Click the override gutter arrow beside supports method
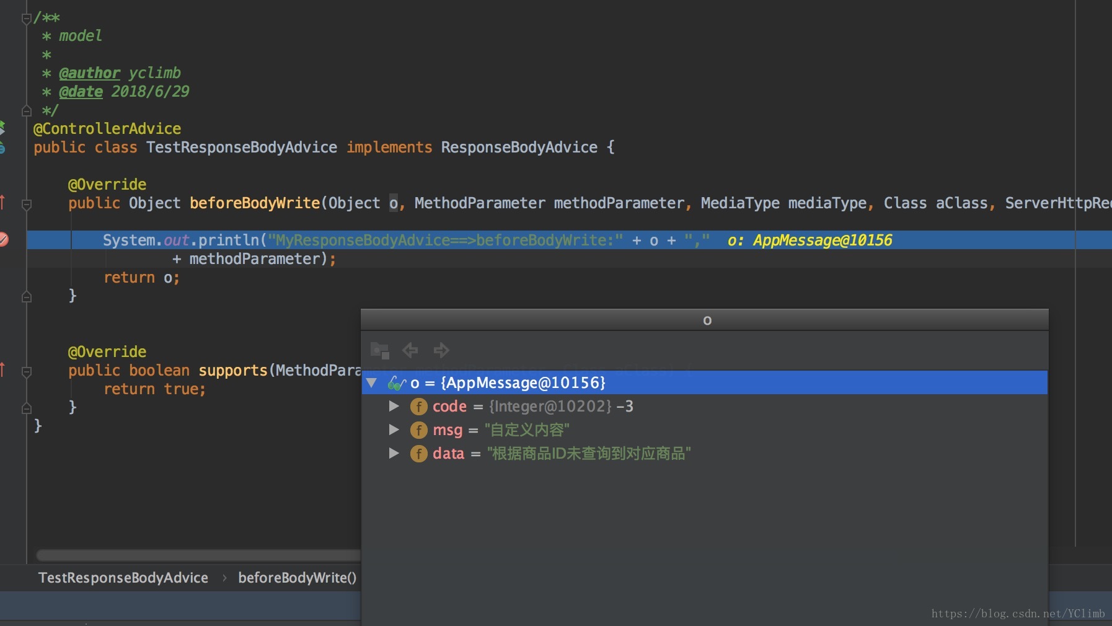The height and width of the screenshot is (626, 1112). click(x=2, y=369)
